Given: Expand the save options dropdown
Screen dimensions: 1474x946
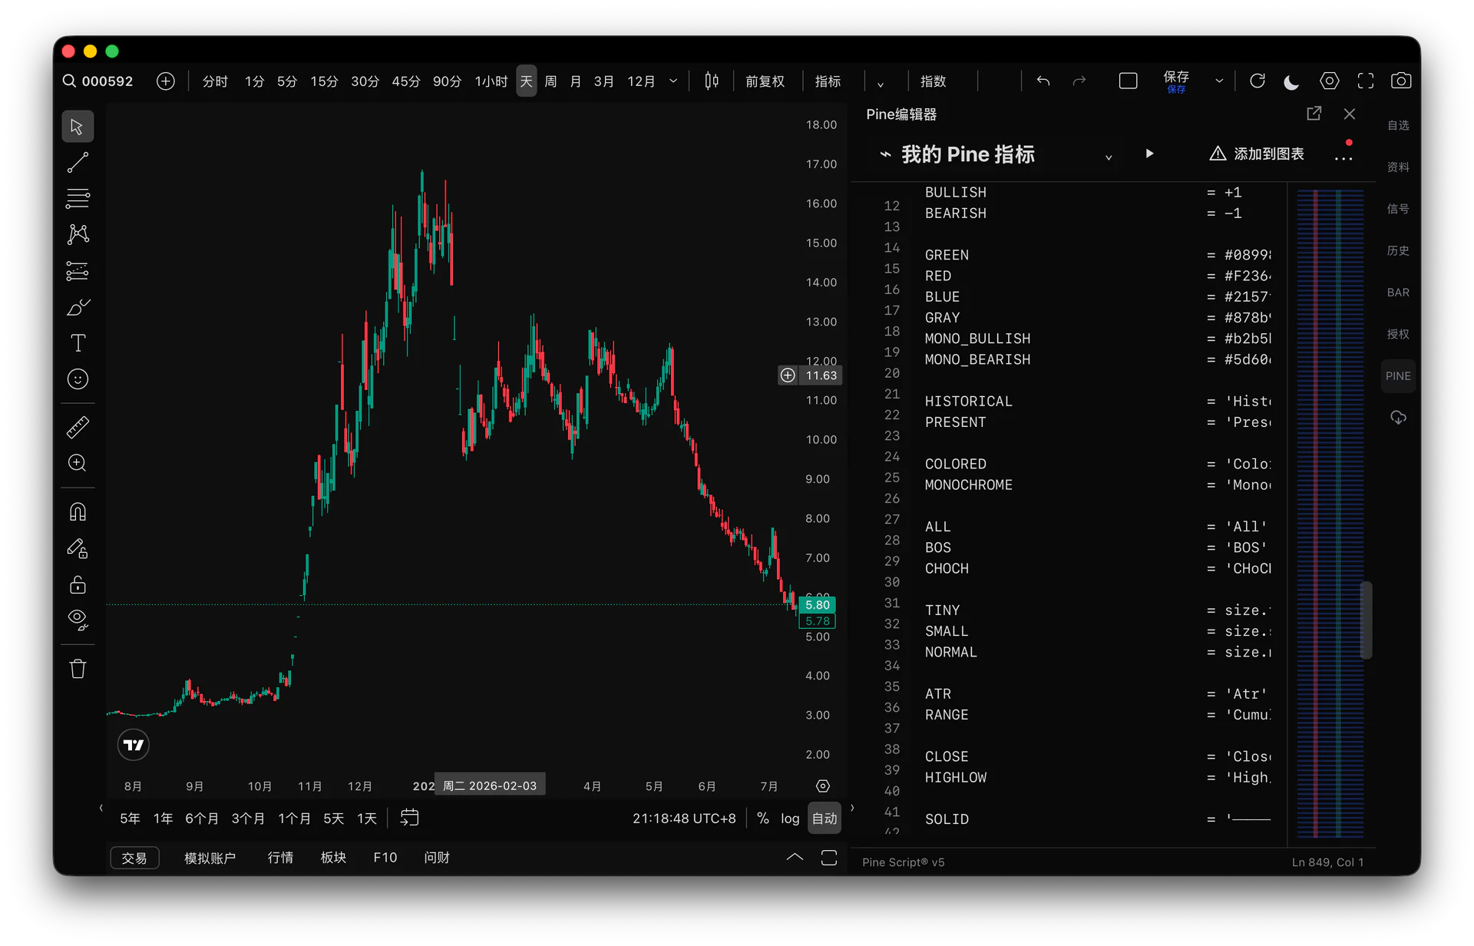Looking at the screenshot, I should [1219, 81].
